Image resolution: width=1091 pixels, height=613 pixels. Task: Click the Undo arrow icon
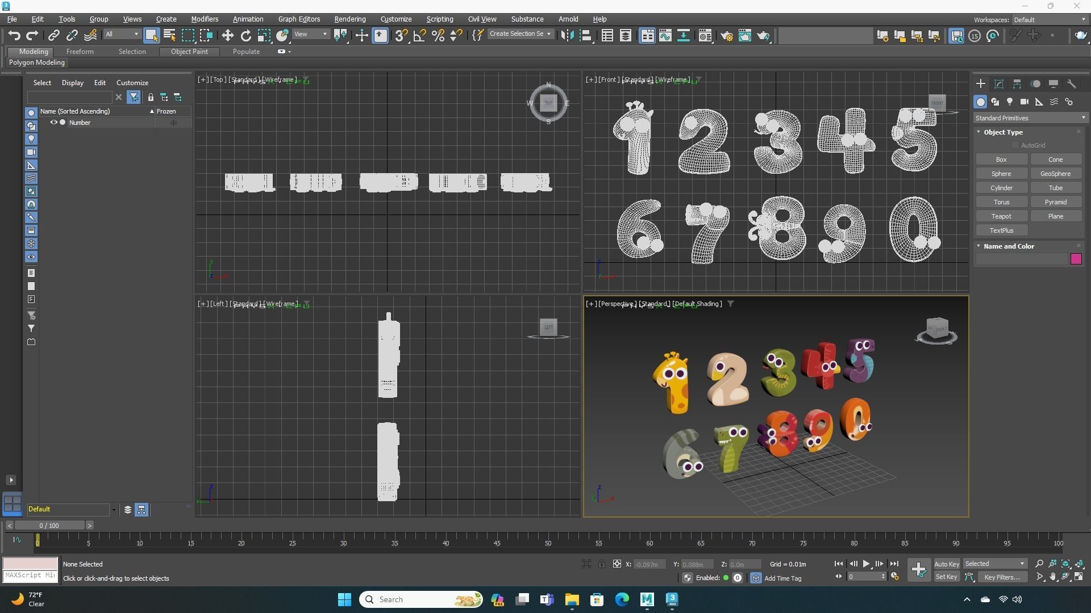pos(14,36)
